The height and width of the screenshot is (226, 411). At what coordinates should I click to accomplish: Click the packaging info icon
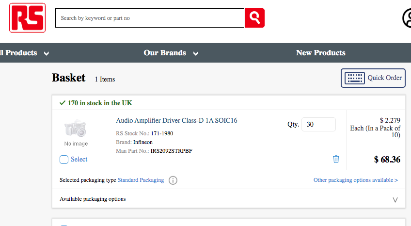pos(173,180)
